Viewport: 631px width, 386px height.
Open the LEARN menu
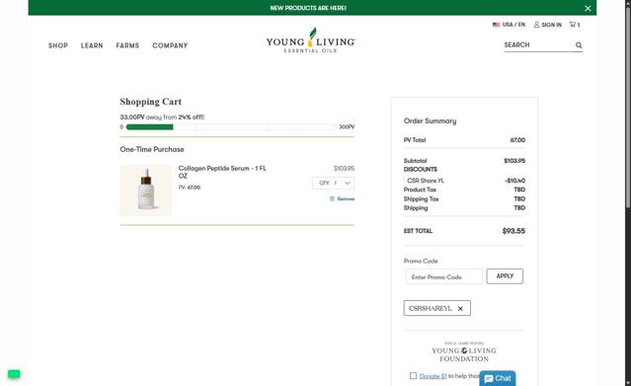(x=92, y=45)
